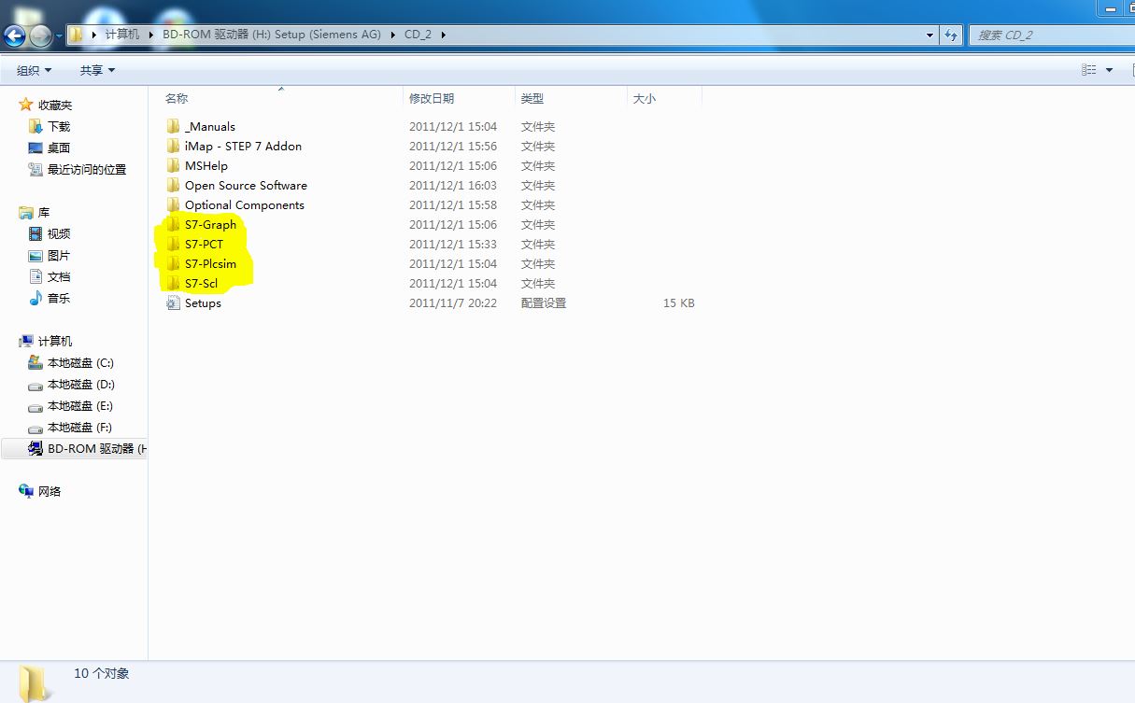
Task: Open the view options dropdown arrow
Action: click(1109, 70)
